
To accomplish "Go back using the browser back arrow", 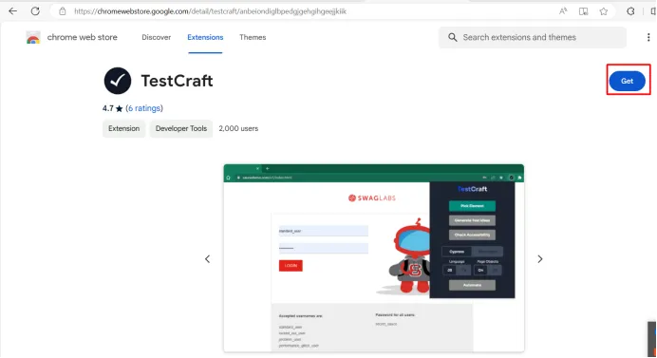I will coord(13,11).
